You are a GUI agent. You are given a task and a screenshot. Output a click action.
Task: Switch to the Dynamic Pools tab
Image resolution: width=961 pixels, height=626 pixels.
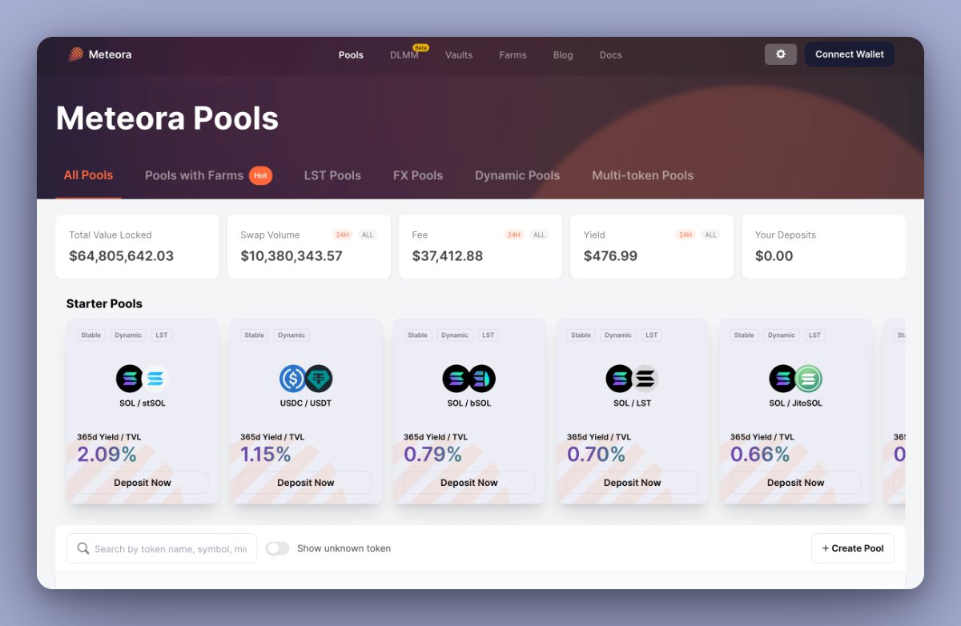click(517, 175)
